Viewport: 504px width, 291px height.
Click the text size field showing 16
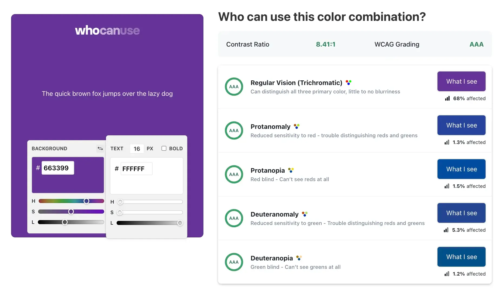137,149
